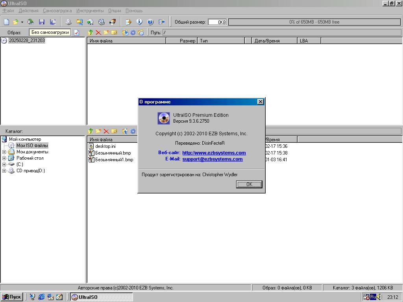Click the Mount to virtual drive icon

102,22
